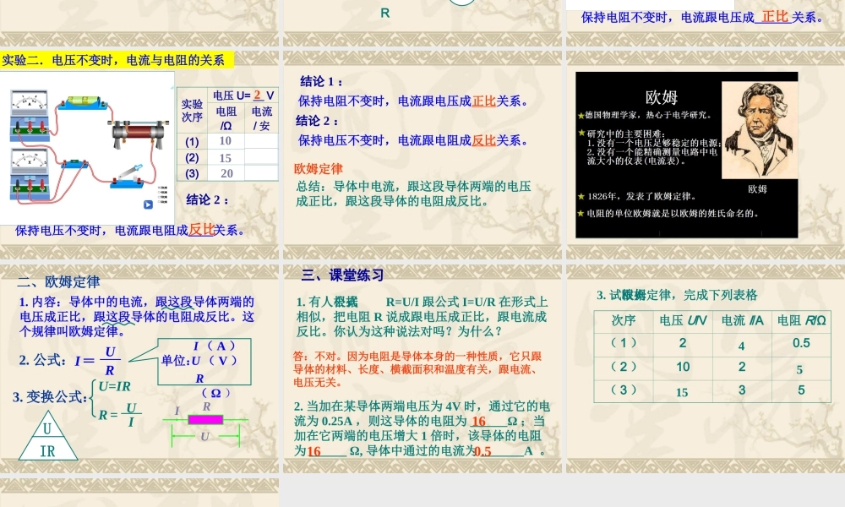The height and width of the screenshot is (507, 845).
Task: Click the caption '欧姆' below the portrait
Action: [x=757, y=188]
